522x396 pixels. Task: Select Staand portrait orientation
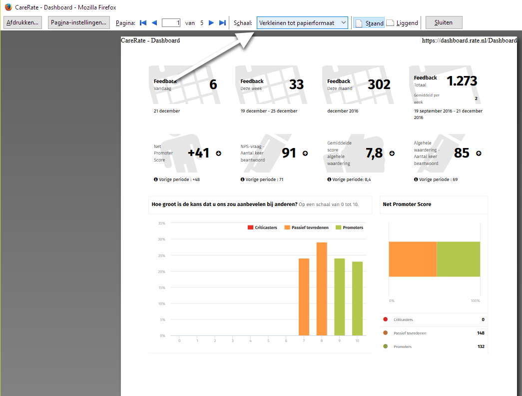[369, 23]
